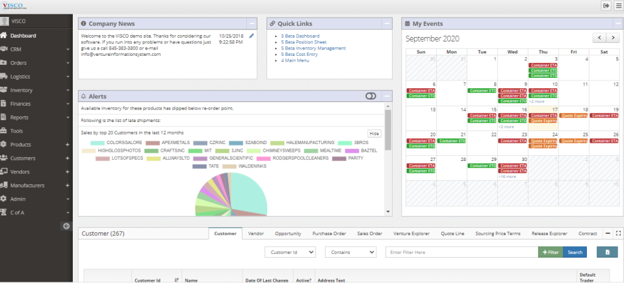Switch to the Contract tab

tap(588, 234)
